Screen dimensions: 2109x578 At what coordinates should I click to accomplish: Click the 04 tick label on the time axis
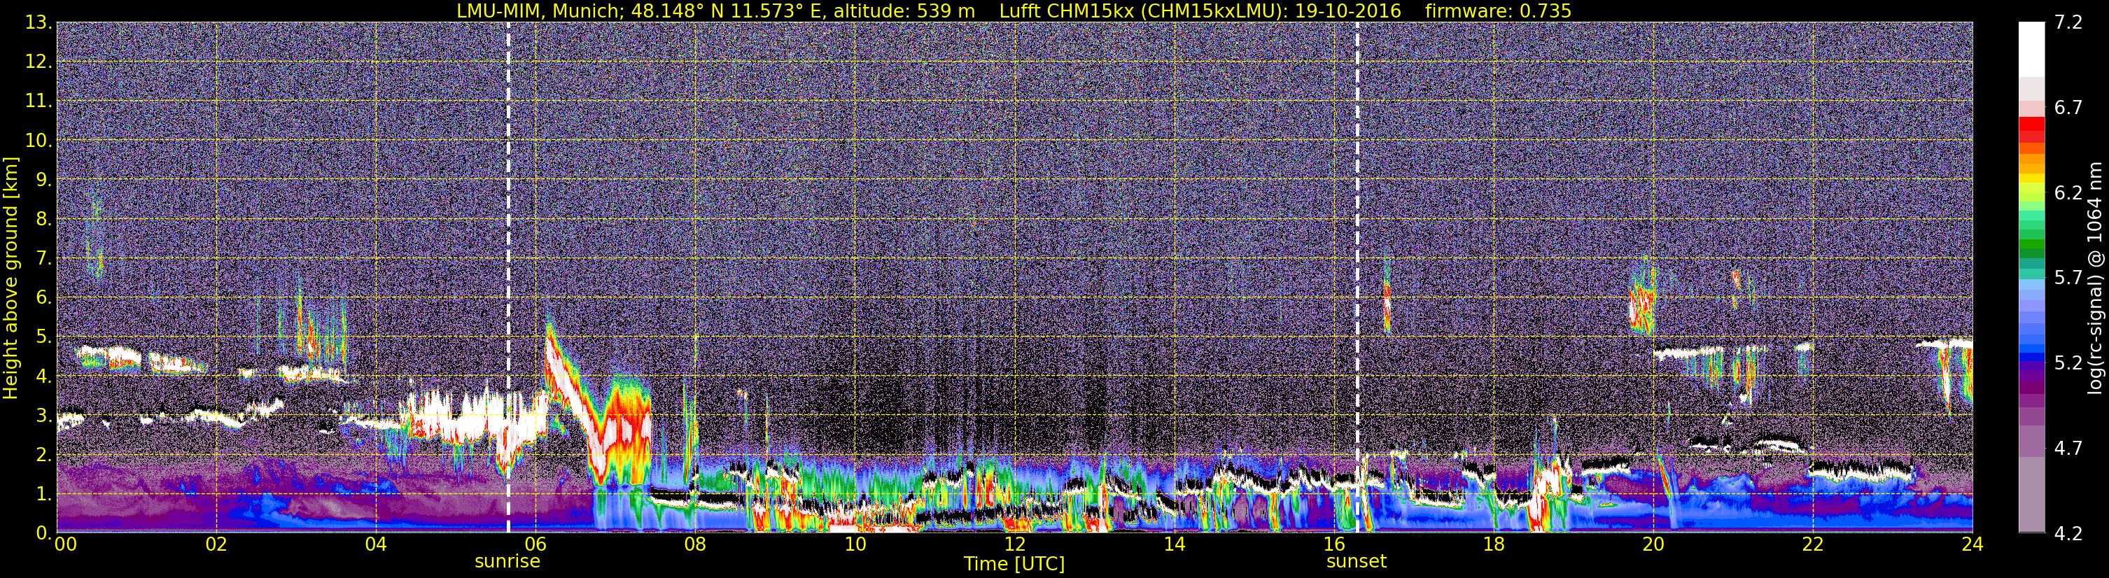click(376, 544)
